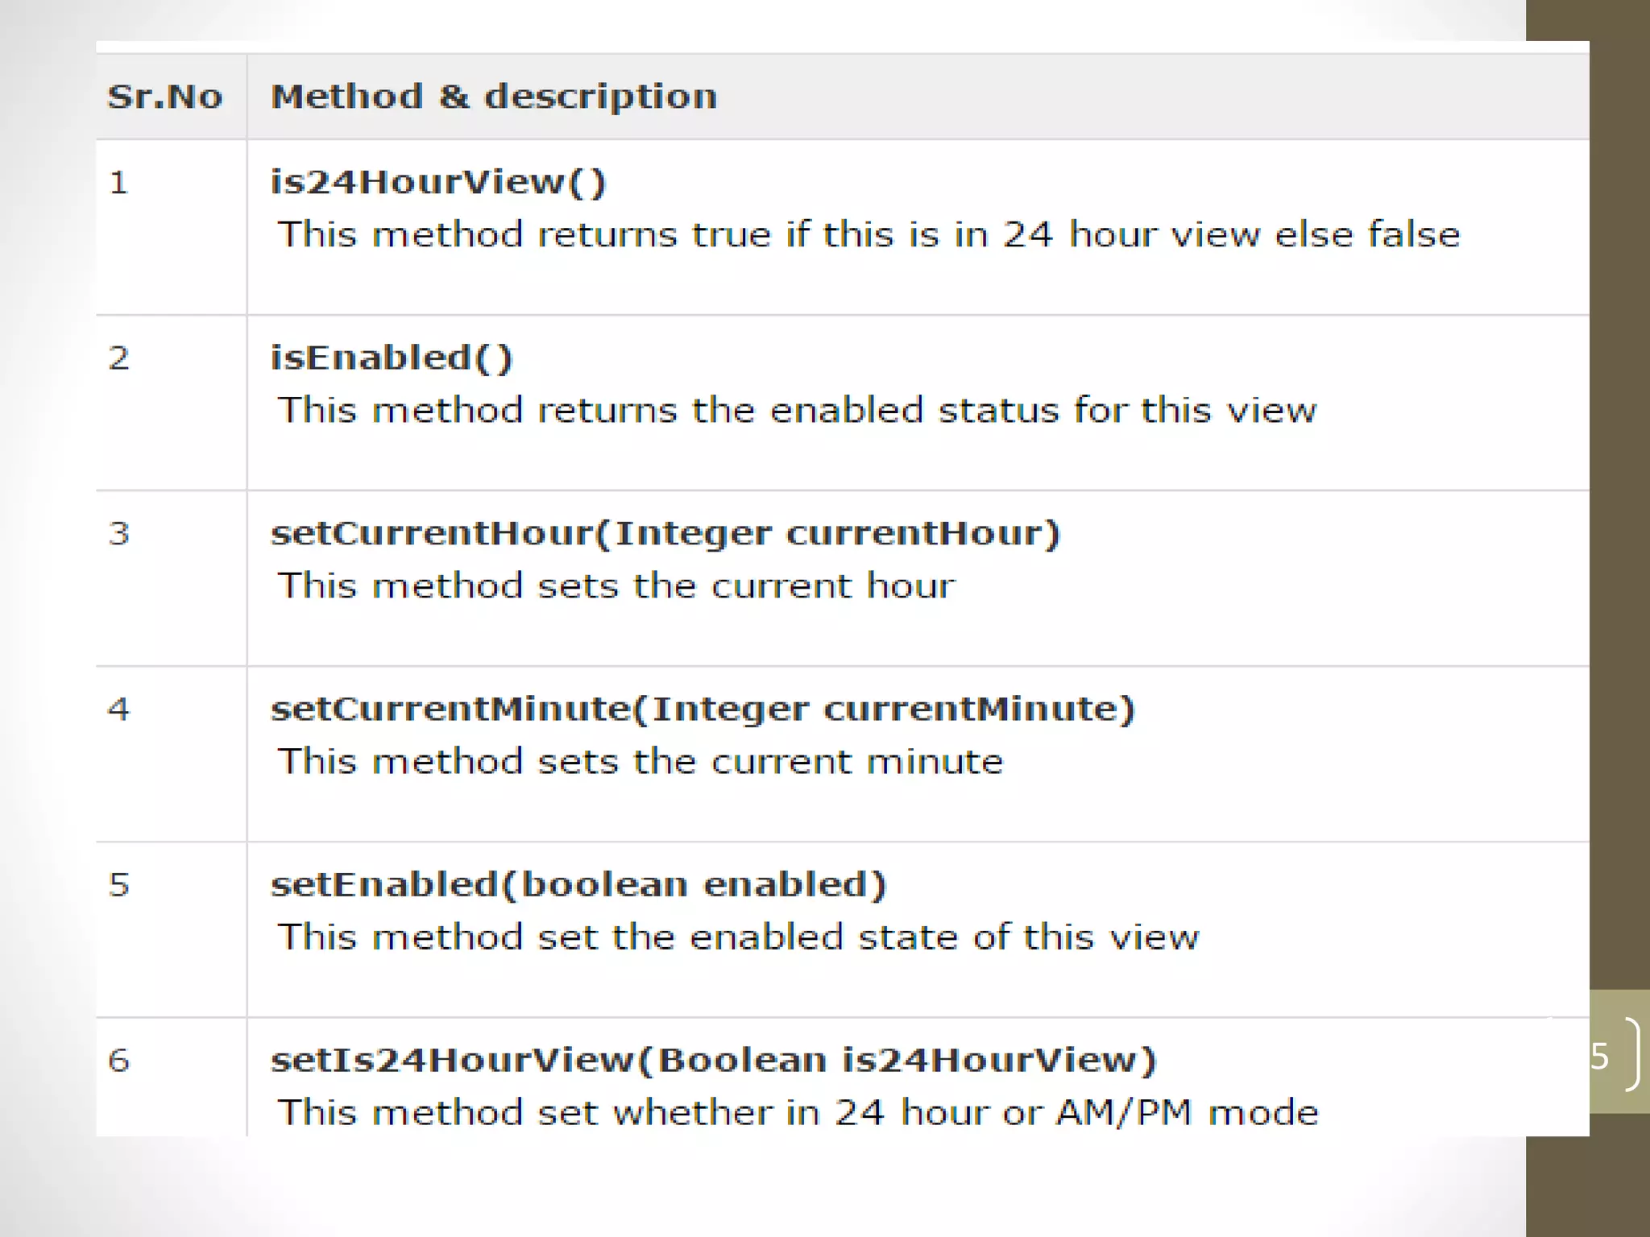Click row number 4 cell
The height and width of the screenshot is (1237, 1650).
pos(119,710)
